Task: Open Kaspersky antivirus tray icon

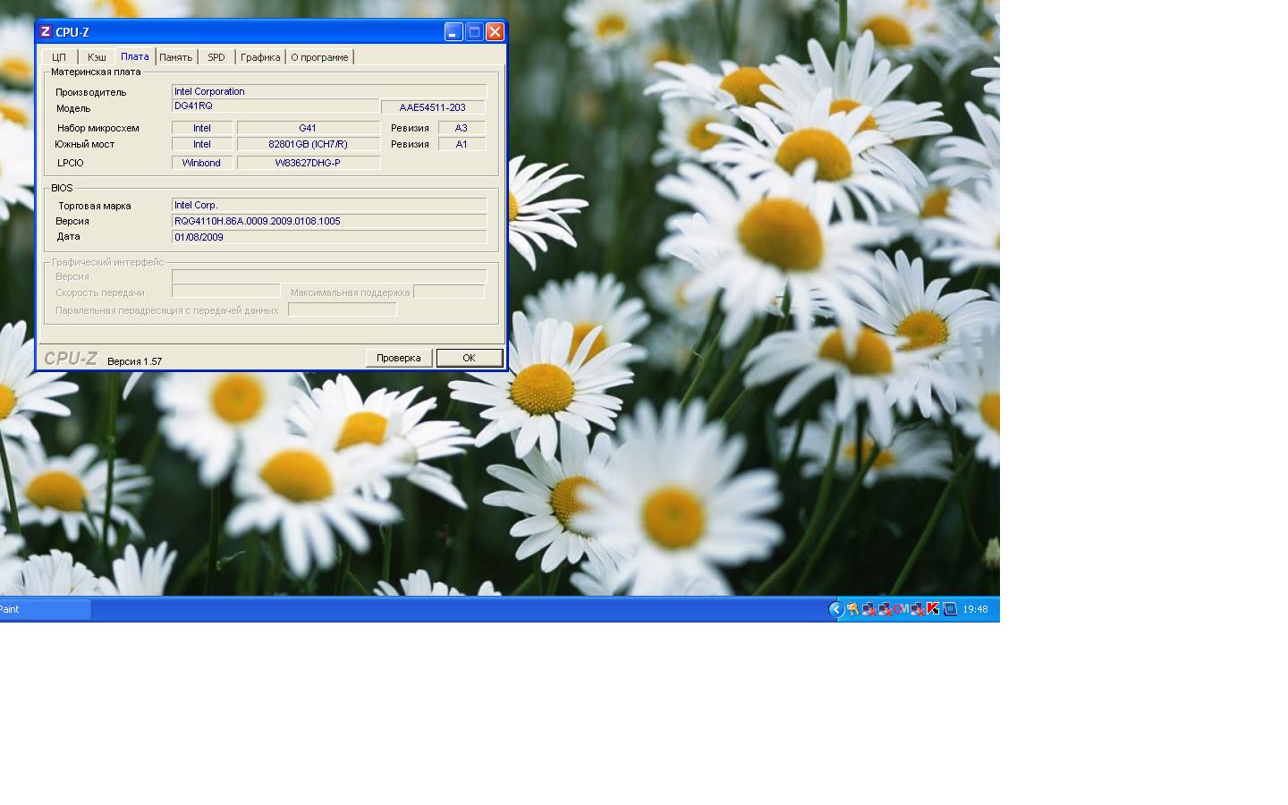Action: (x=933, y=609)
